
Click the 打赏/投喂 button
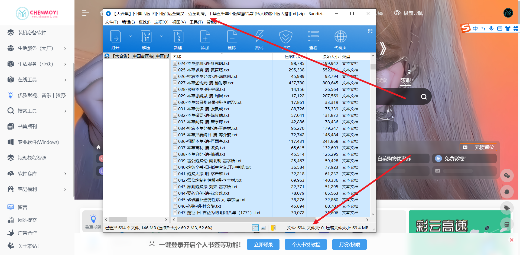tap(349, 244)
